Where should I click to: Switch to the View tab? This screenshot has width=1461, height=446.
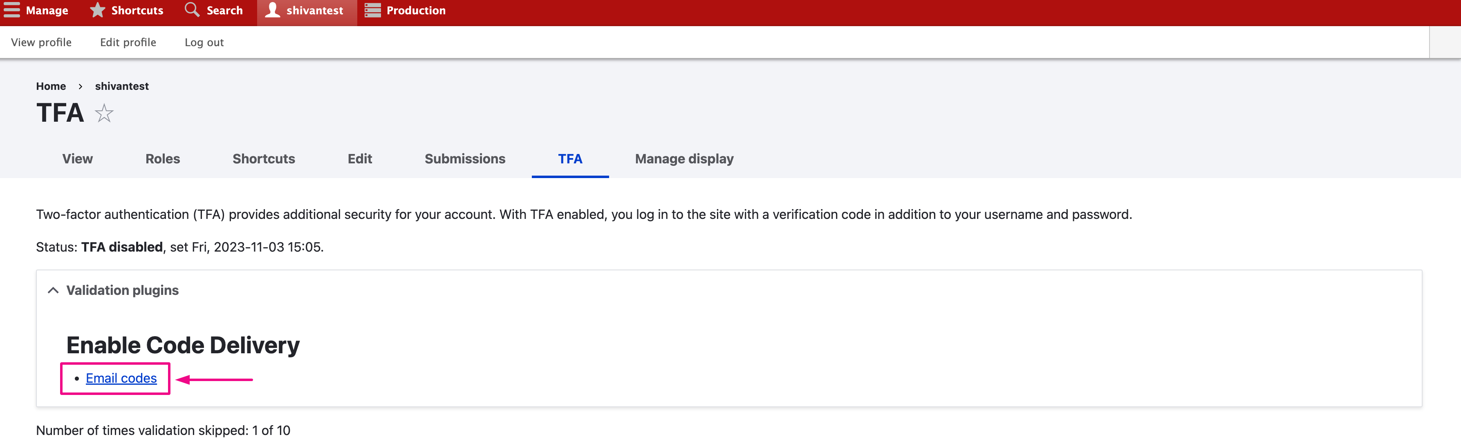[77, 159]
